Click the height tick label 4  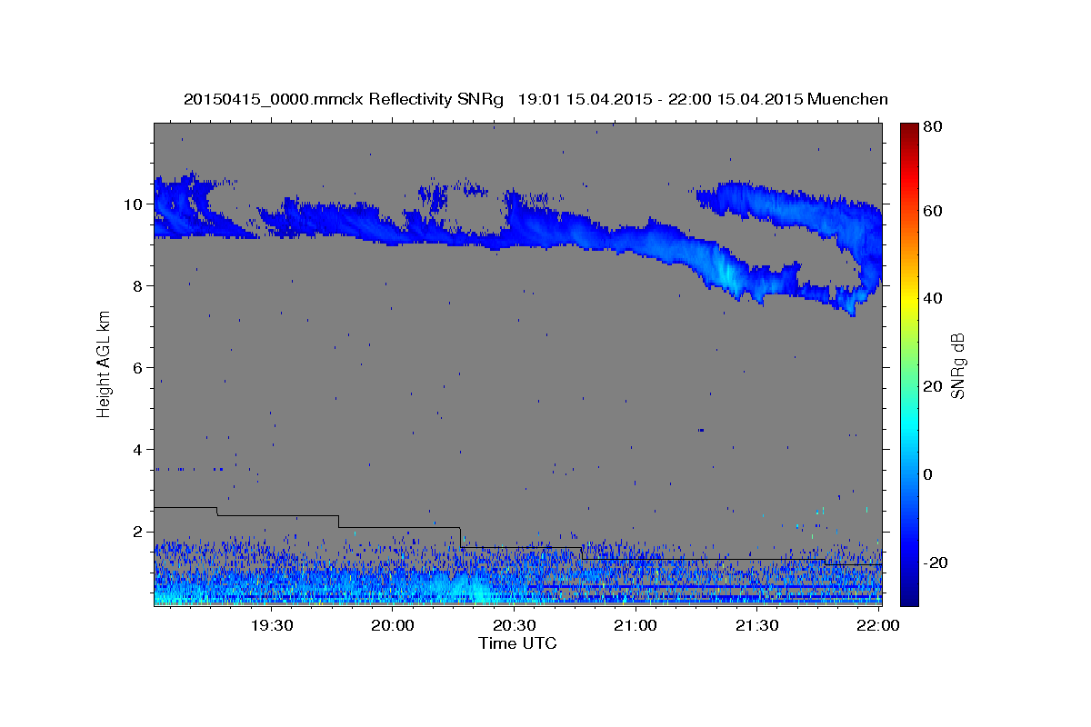(x=139, y=450)
